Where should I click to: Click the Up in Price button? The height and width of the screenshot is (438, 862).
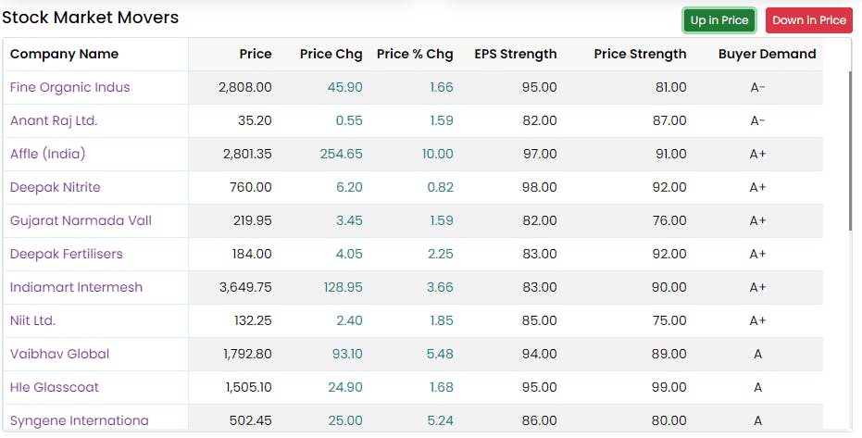click(x=719, y=20)
